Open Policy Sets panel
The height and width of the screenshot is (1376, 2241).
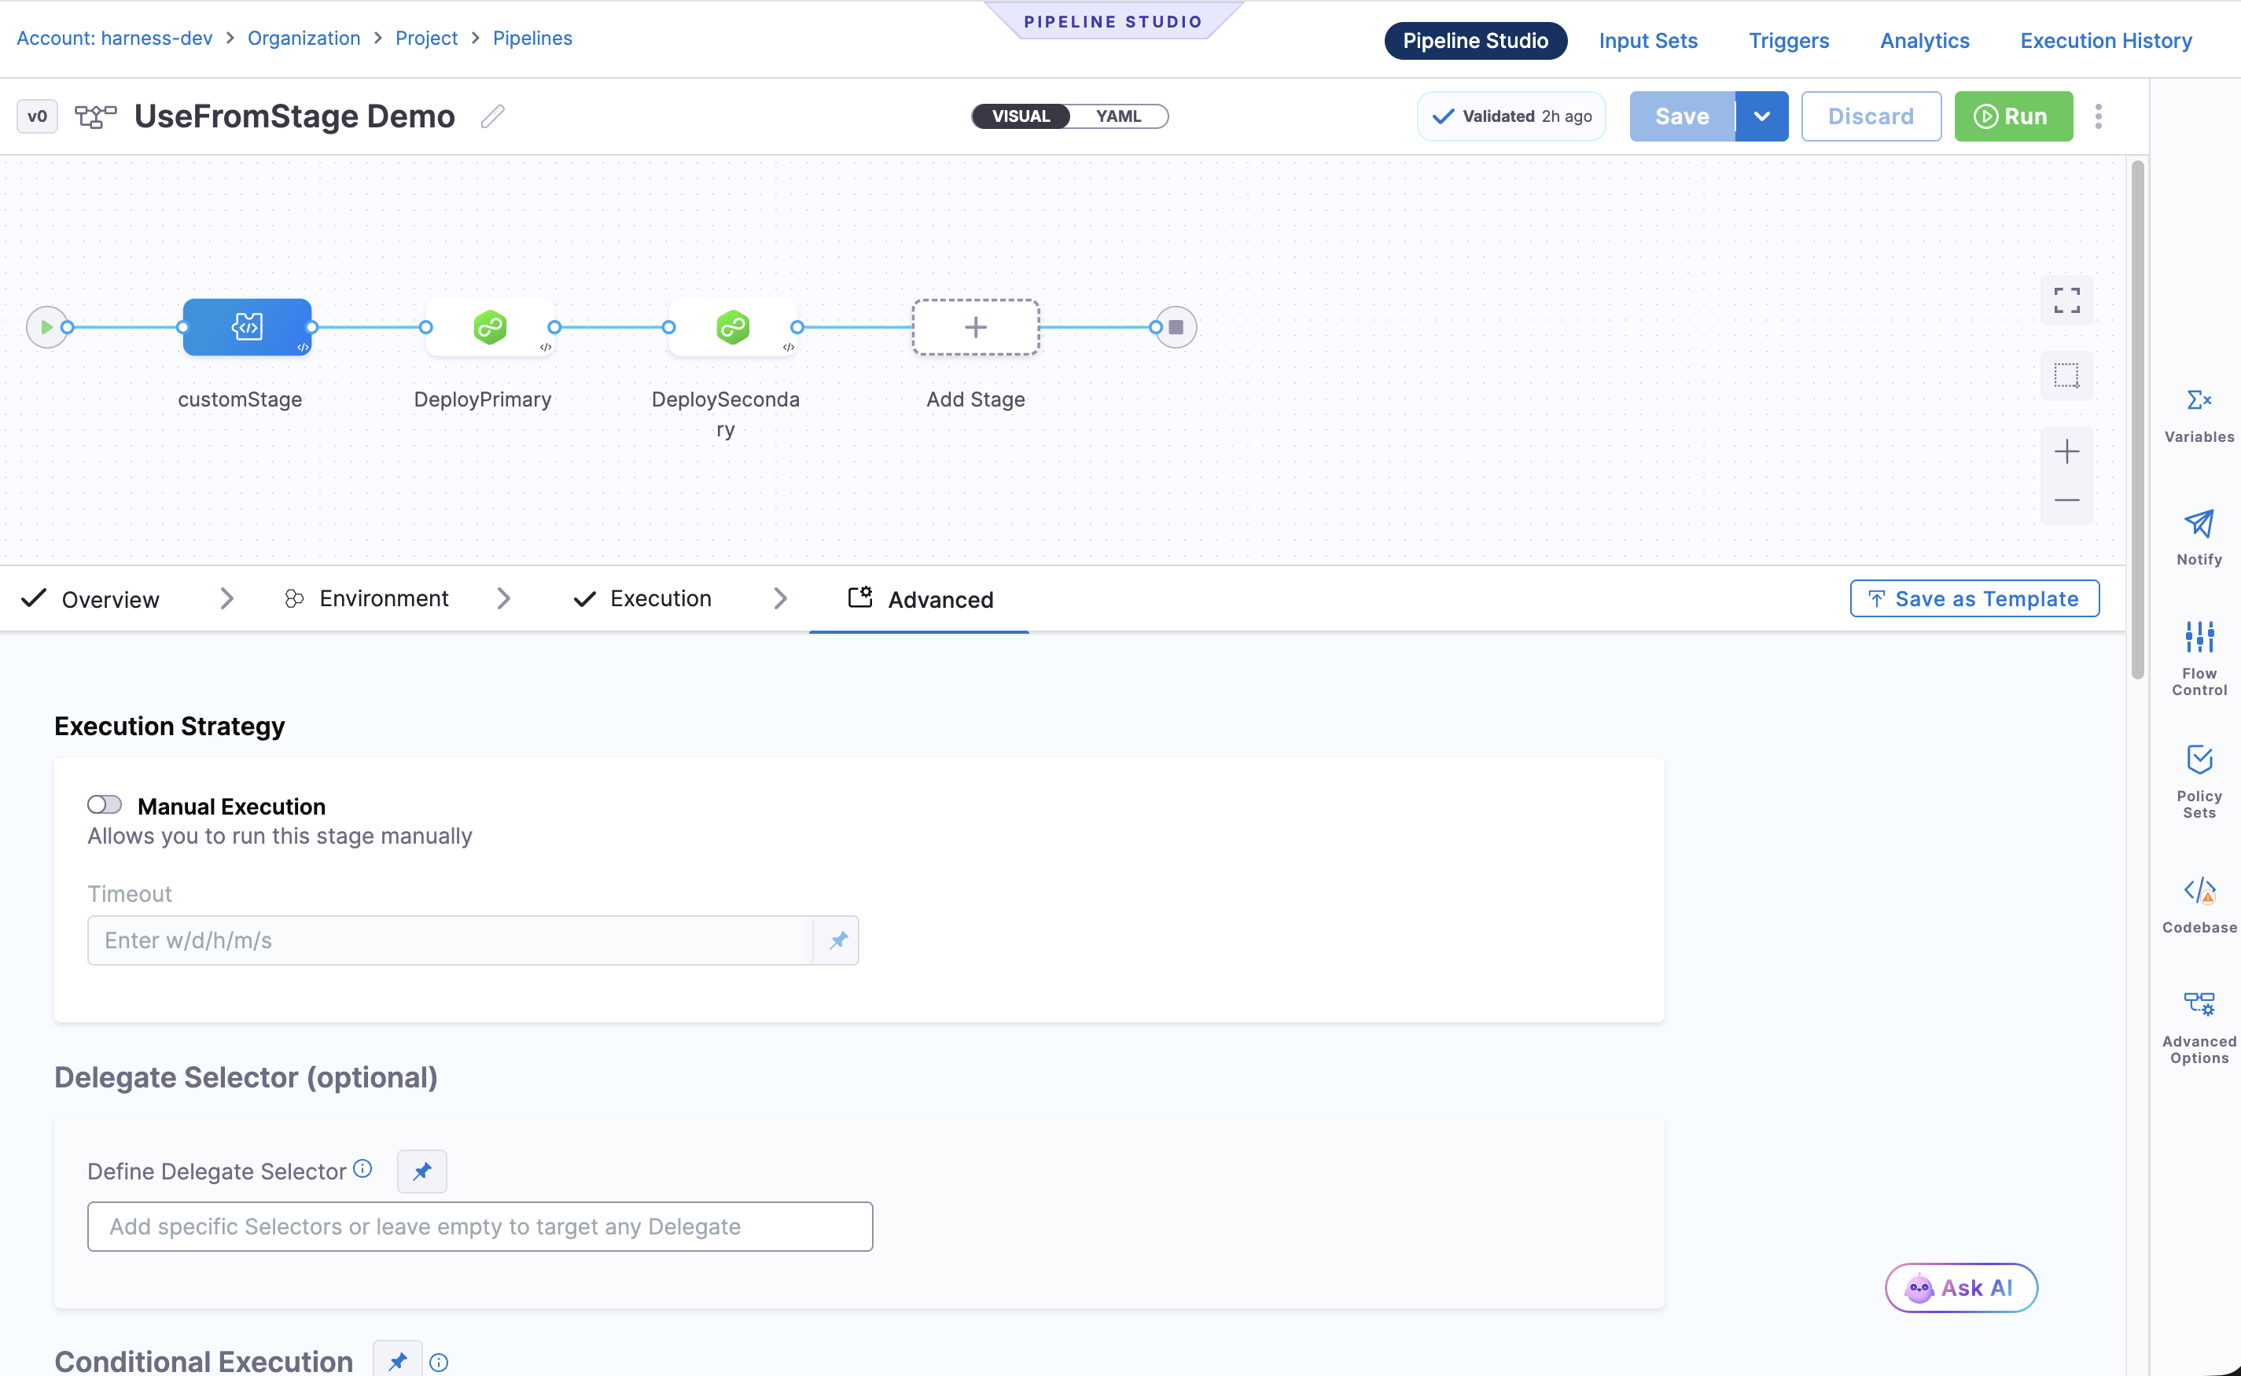point(2199,781)
